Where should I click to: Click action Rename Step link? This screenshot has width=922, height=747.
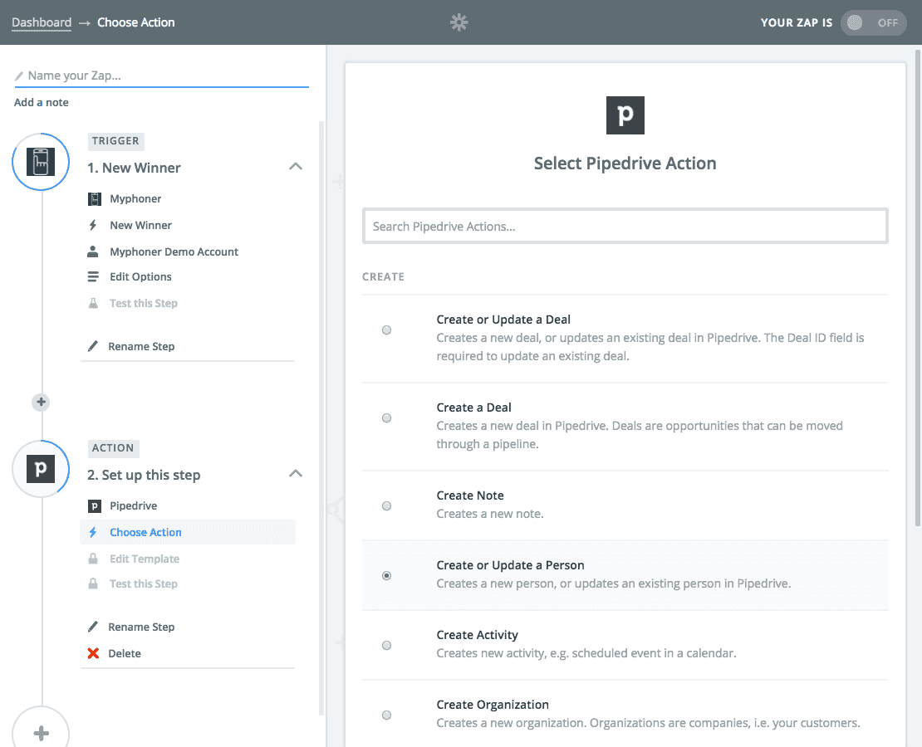[x=141, y=627]
